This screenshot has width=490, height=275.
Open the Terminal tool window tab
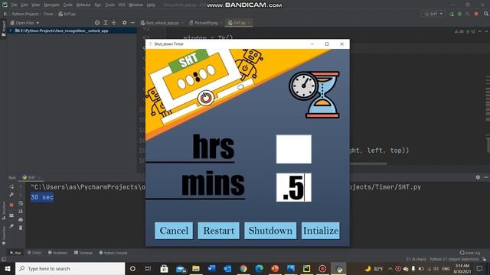coord(83,253)
